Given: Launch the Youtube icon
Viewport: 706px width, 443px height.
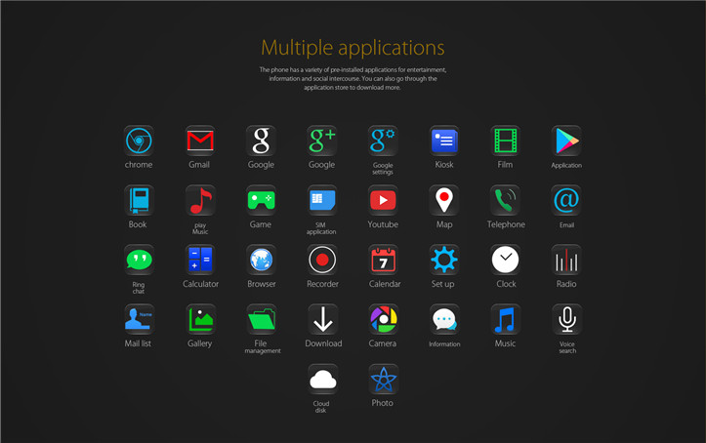Looking at the screenshot, I should pos(383,200).
